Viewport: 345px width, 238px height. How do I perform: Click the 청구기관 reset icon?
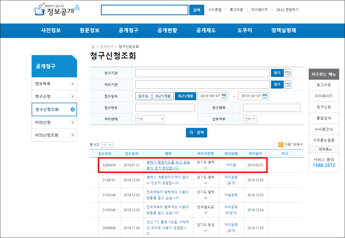288,73
